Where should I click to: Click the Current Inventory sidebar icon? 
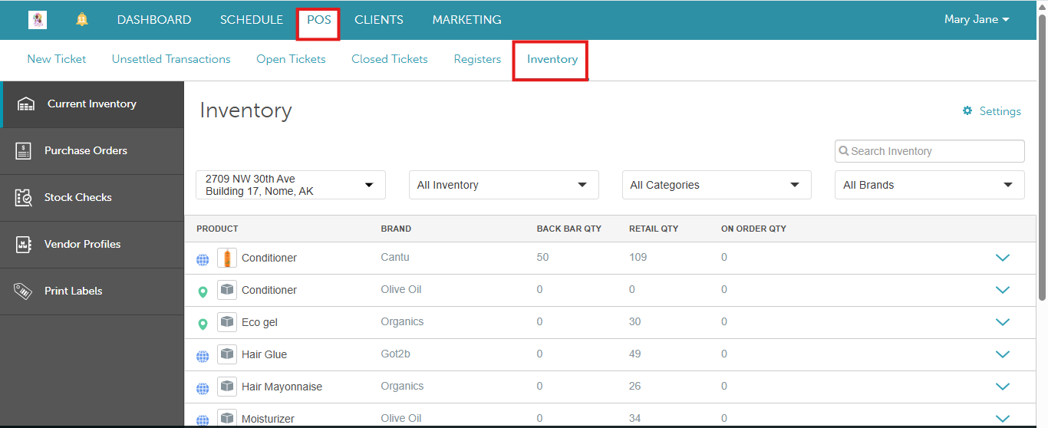coord(26,104)
